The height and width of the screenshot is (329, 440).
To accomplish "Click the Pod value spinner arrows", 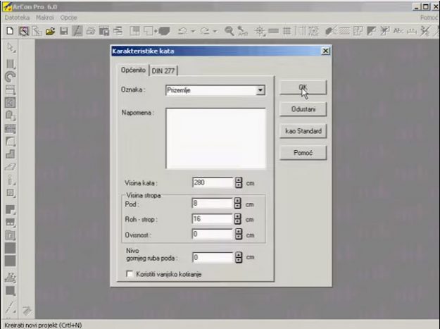I will coord(238,204).
